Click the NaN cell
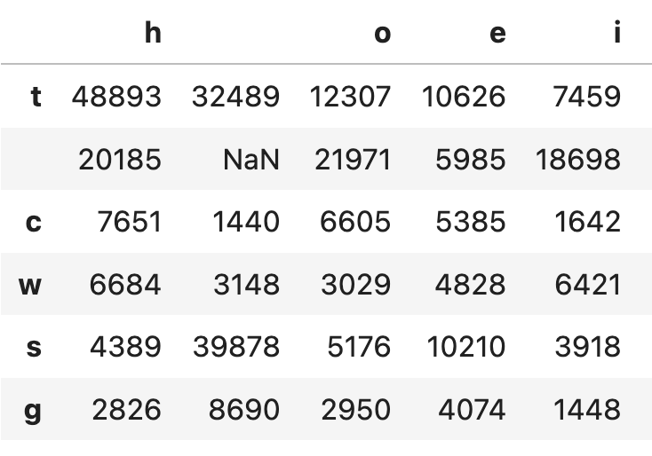 point(251,160)
